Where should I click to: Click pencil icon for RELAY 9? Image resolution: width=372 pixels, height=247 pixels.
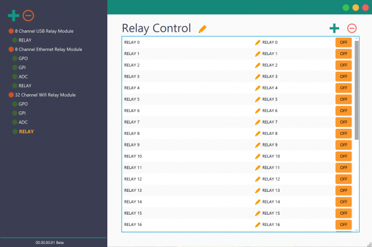click(x=258, y=145)
